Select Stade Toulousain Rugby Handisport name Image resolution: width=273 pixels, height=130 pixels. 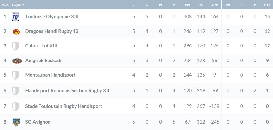[64, 106]
